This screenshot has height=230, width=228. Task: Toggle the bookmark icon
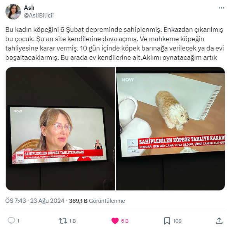click(167, 221)
